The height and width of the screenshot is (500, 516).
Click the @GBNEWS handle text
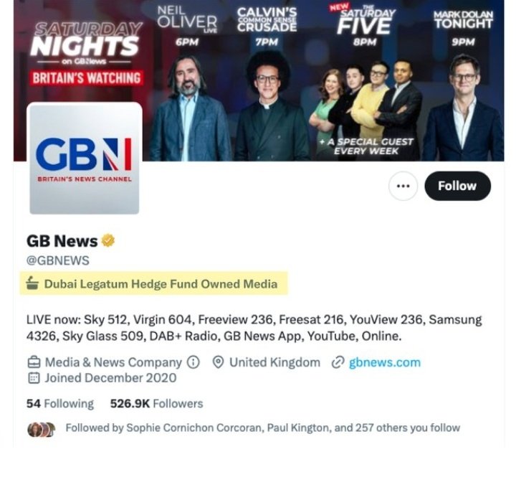(x=58, y=260)
